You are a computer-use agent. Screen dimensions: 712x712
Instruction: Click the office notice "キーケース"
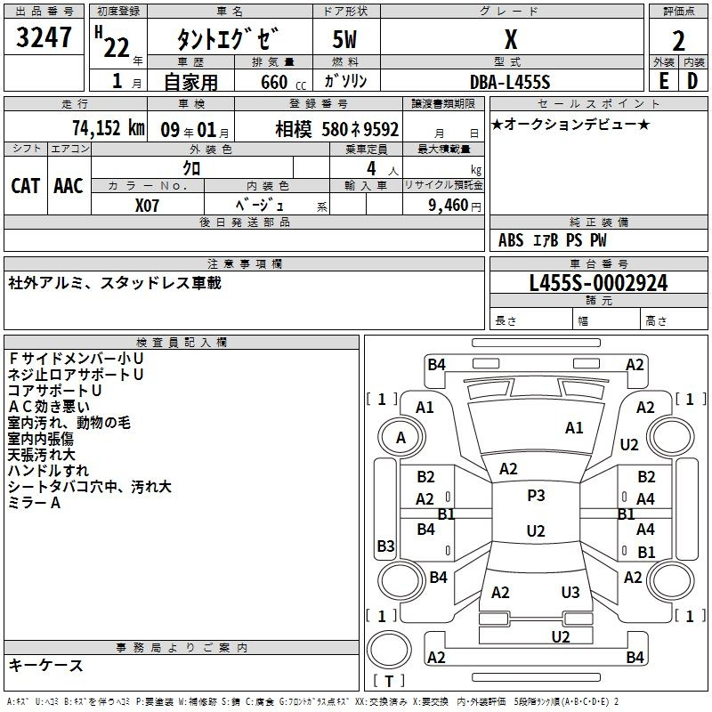tap(45, 666)
